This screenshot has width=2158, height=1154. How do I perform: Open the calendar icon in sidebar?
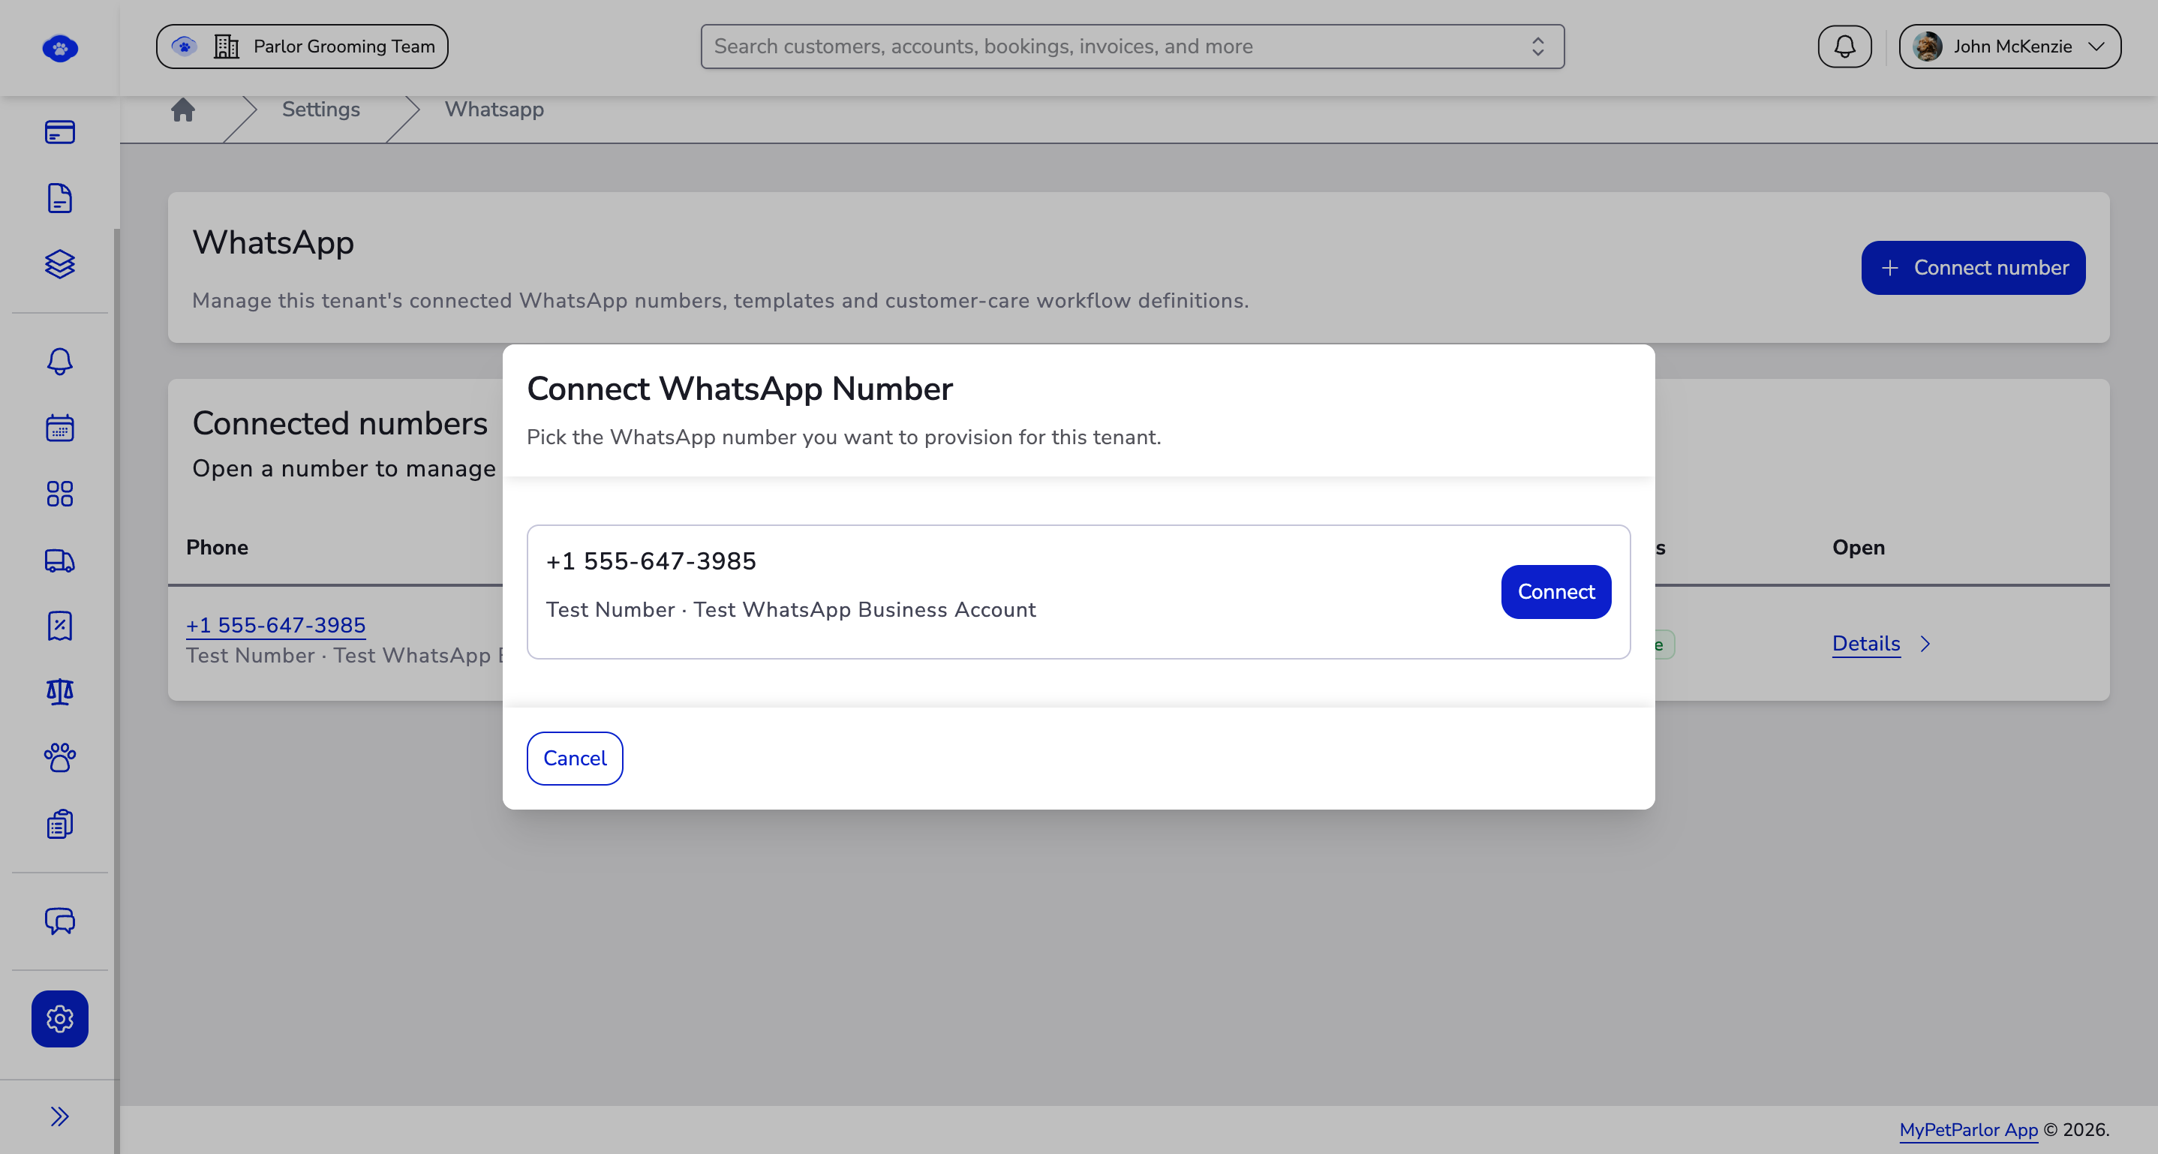pos(59,428)
